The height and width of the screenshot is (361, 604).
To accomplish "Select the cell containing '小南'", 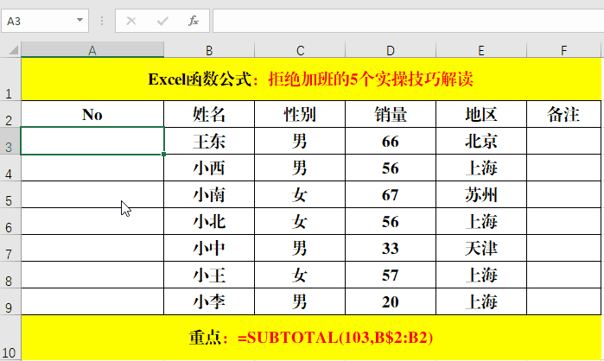I will 209,194.
